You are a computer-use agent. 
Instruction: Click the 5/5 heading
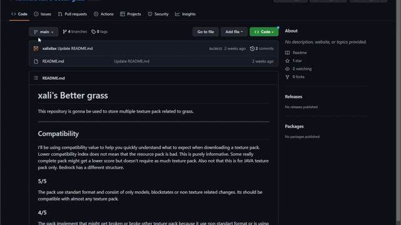click(42, 181)
